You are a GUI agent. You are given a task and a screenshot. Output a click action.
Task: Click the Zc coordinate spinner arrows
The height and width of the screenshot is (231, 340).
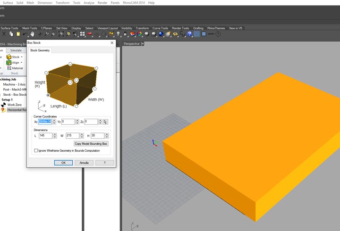point(100,122)
